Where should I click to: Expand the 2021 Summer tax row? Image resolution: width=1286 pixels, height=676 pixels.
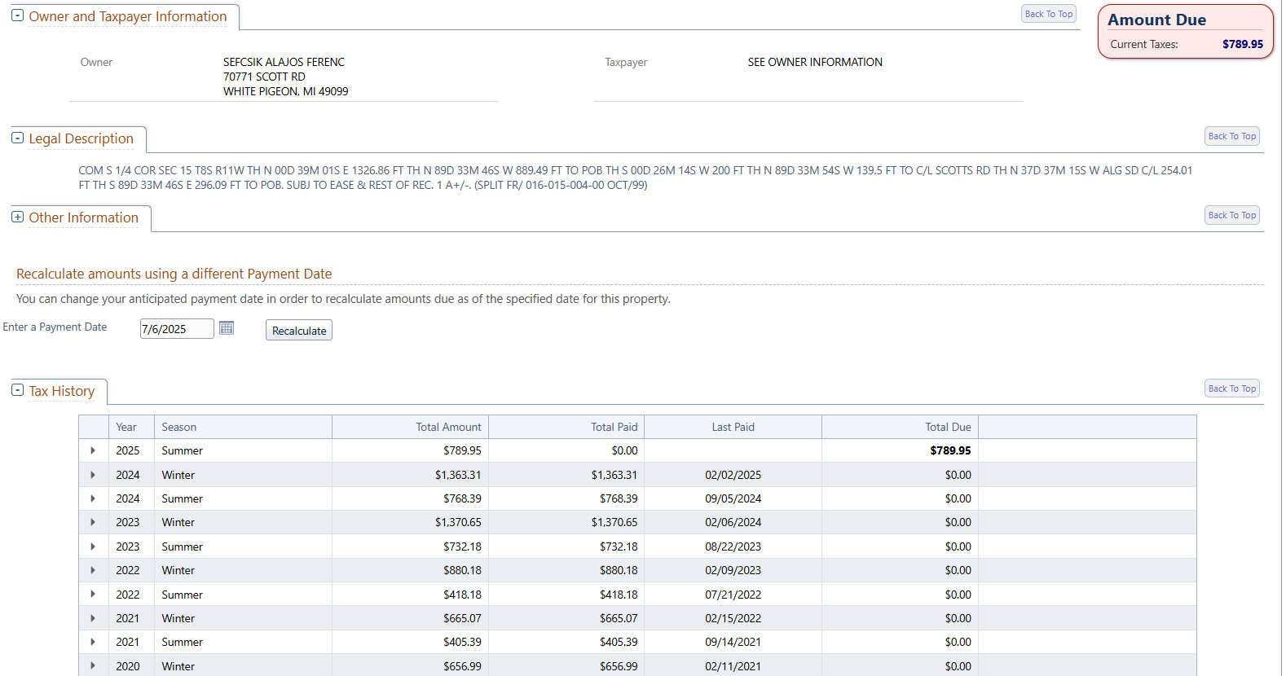pyautogui.click(x=93, y=642)
